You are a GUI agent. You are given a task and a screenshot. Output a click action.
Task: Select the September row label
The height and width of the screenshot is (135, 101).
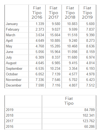pos(14,69)
